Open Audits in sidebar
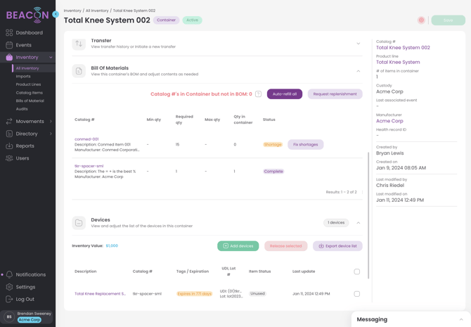The width and height of the screenshot is (471, 327). pos(22,109)
